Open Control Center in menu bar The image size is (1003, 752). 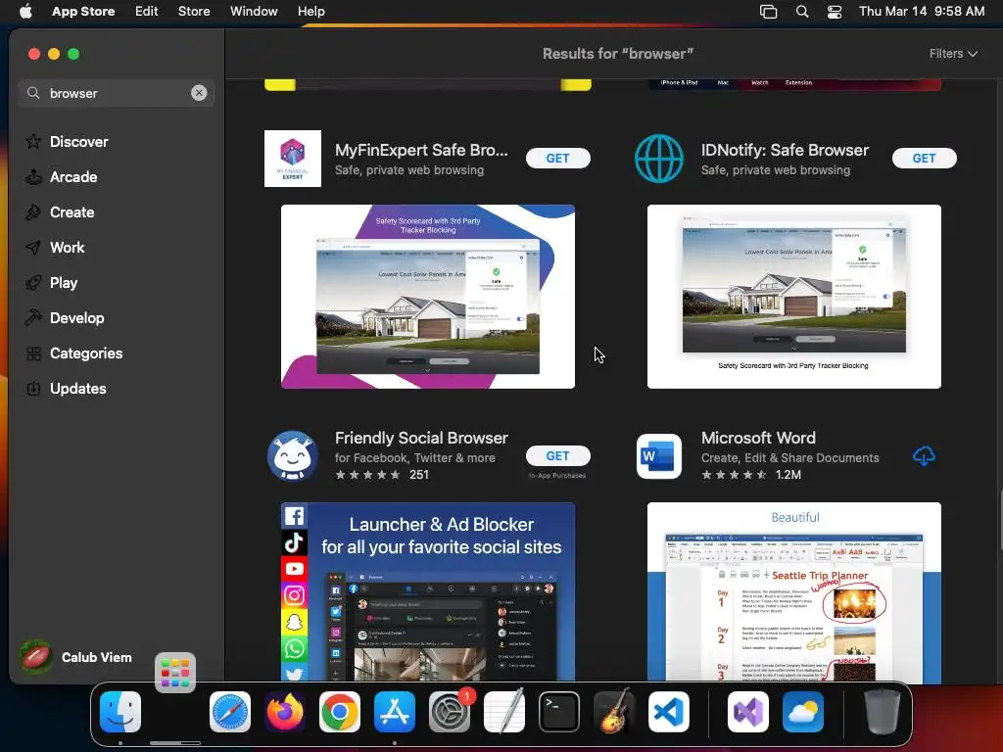(835, 12)
